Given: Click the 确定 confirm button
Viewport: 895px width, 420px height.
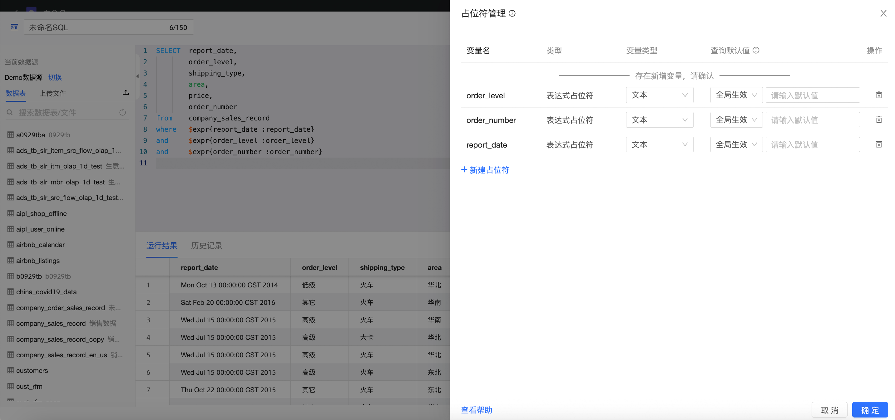Looking at the screenshot, I should point(870,410).
